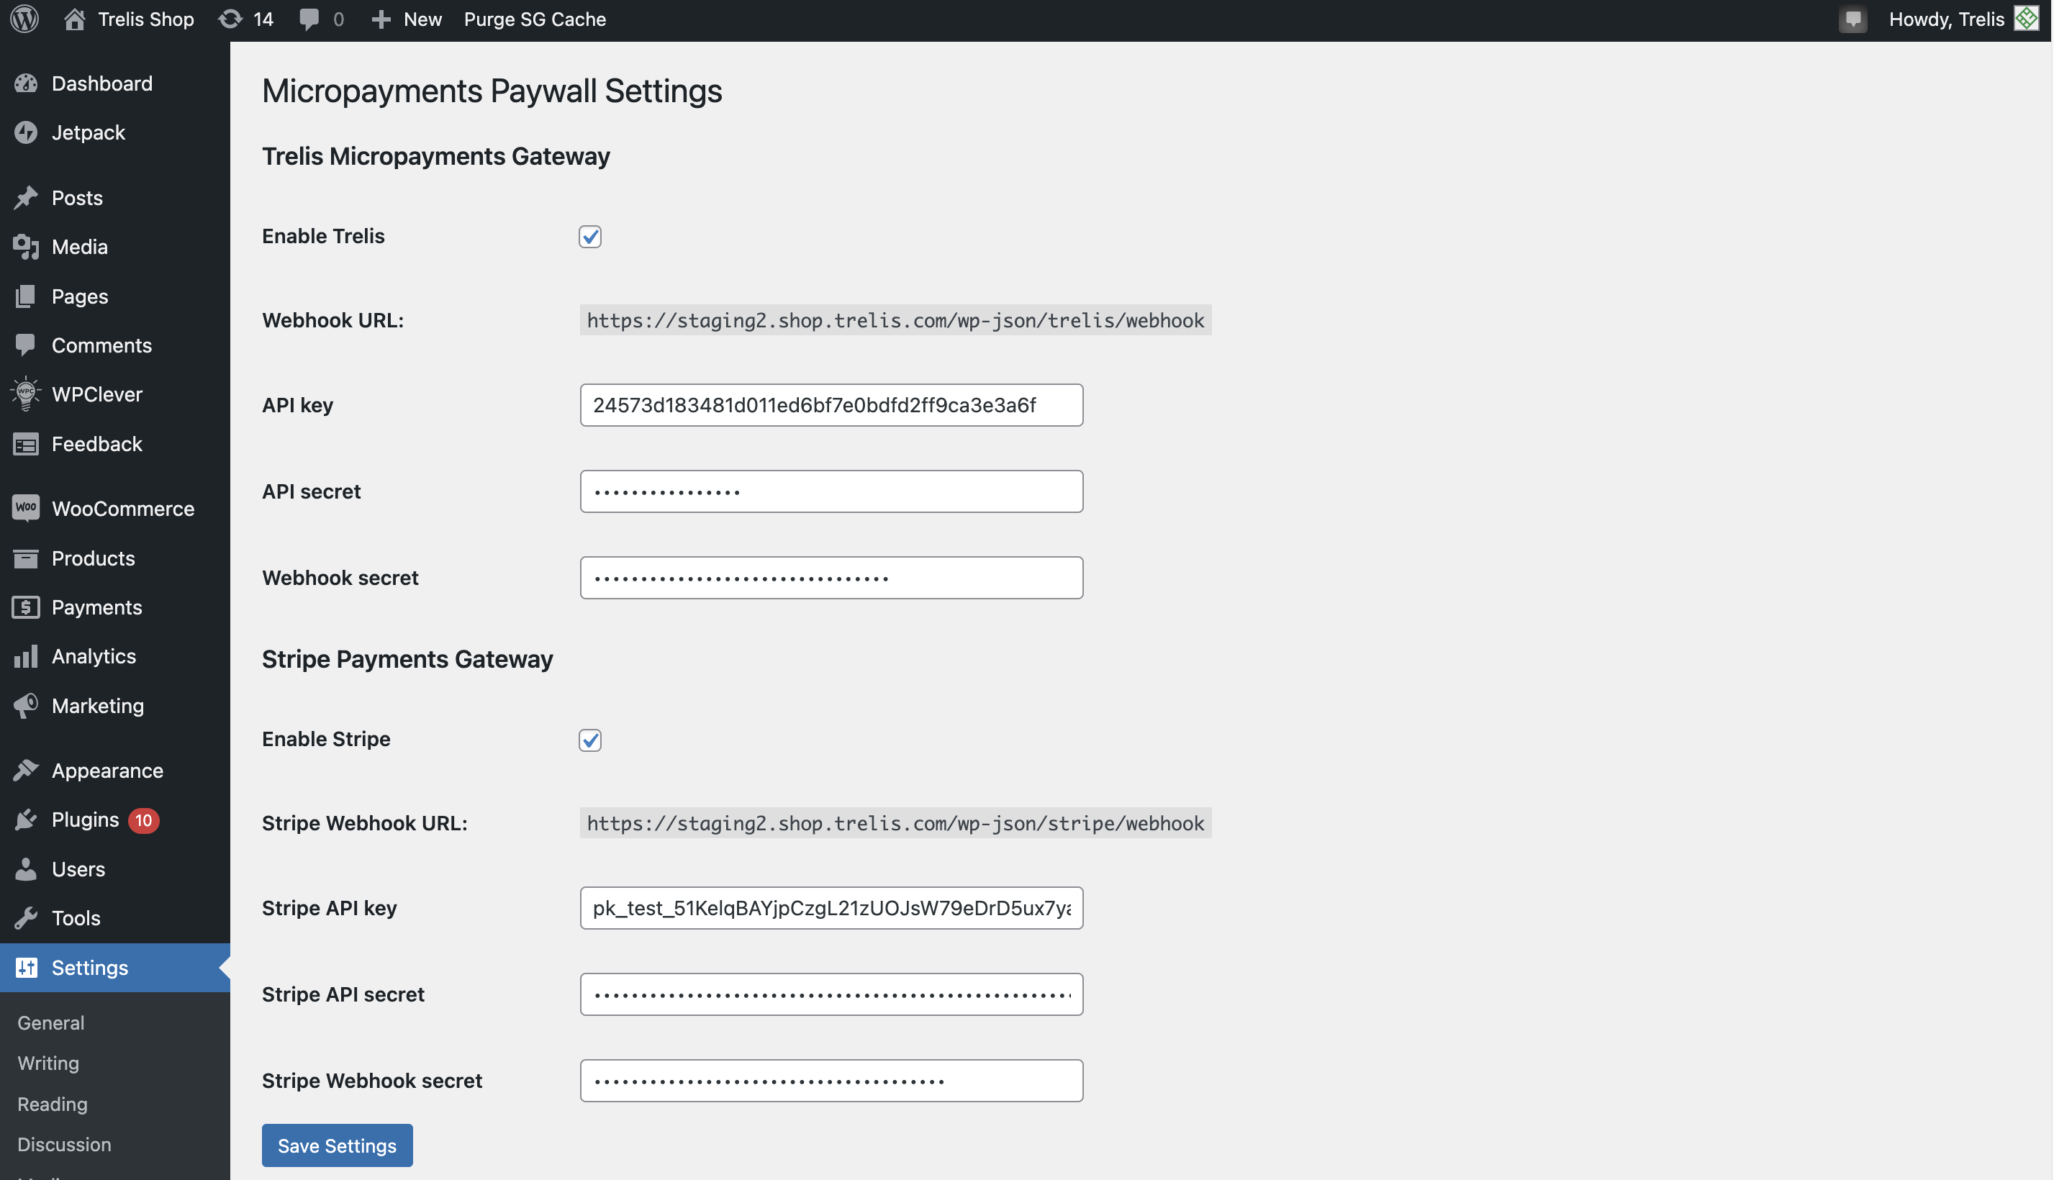The image size is (2054, 1180).
Task: Click the Stripe Payments Gateway heading
Action: [x=407, y=659]
